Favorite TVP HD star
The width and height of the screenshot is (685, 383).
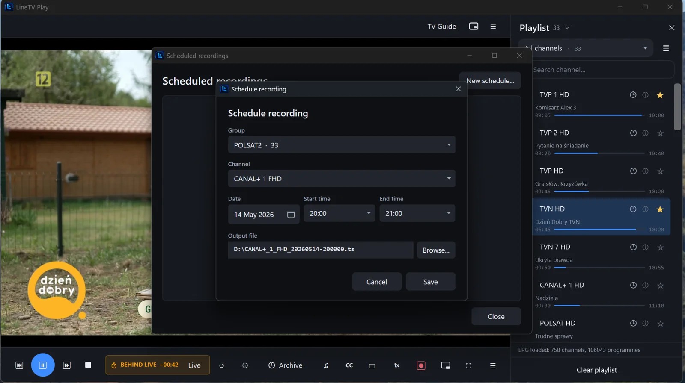pos(660,171)
